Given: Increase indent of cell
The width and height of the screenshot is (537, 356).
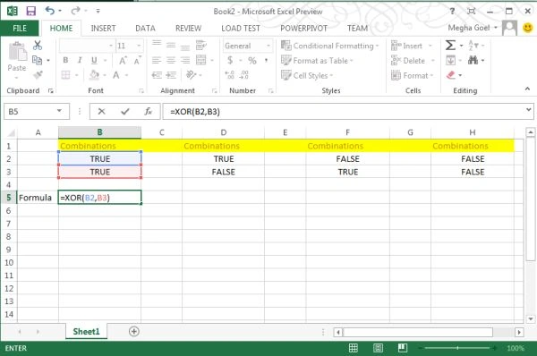Looking at the screenshot, I should point(171,75).
